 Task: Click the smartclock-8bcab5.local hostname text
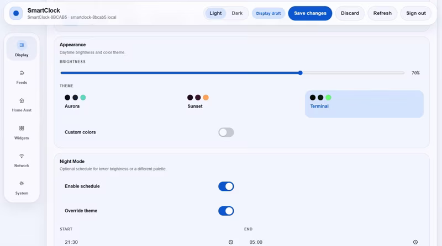tap(93, 17)
